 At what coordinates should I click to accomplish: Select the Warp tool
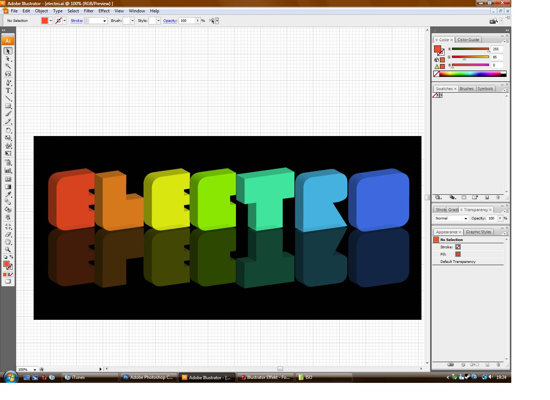click(x=8, y=145)
